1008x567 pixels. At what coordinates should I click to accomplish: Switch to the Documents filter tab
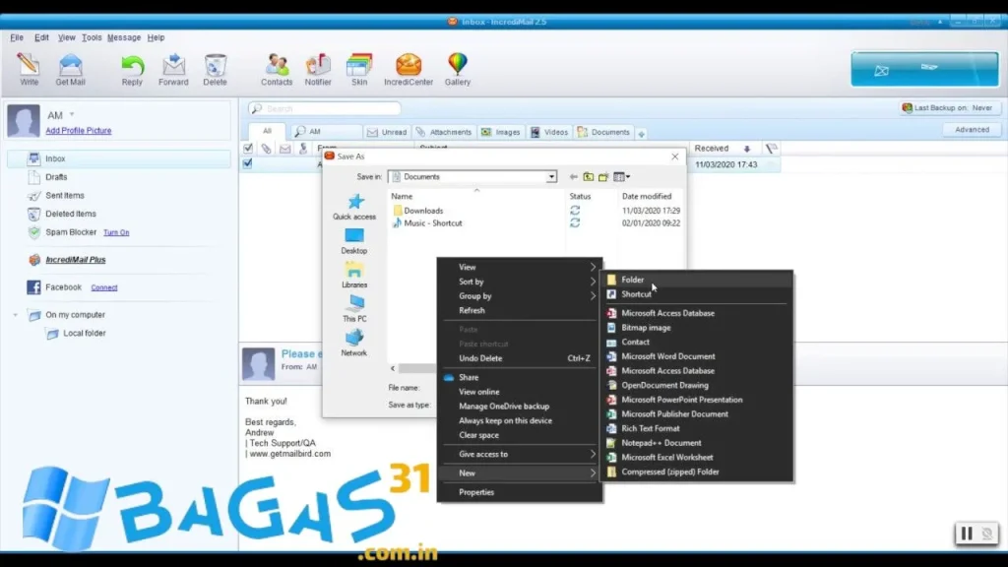[603, 132]
